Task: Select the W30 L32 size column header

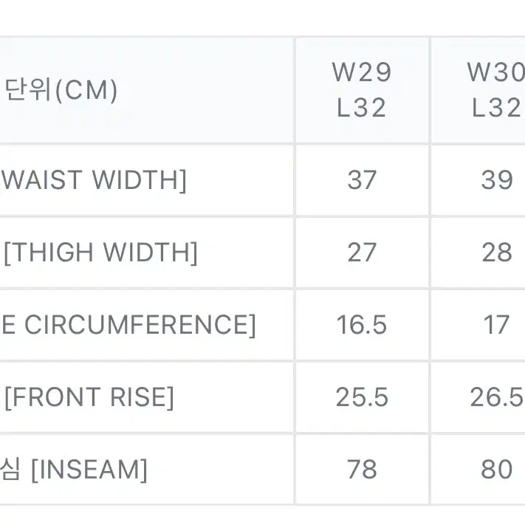Action: (478, 90)
